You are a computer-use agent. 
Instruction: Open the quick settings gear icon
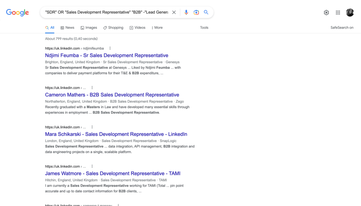tap(326, 12)
